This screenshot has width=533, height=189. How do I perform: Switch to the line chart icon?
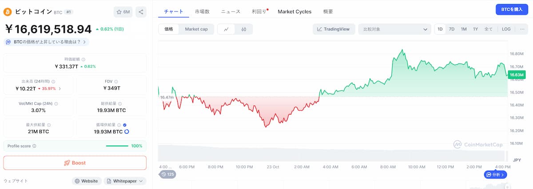coord(226,29)
